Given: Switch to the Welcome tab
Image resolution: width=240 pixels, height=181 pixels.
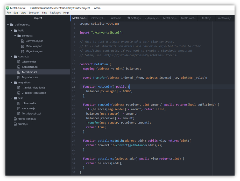Looking at the screenshot, I should (116, 18).
